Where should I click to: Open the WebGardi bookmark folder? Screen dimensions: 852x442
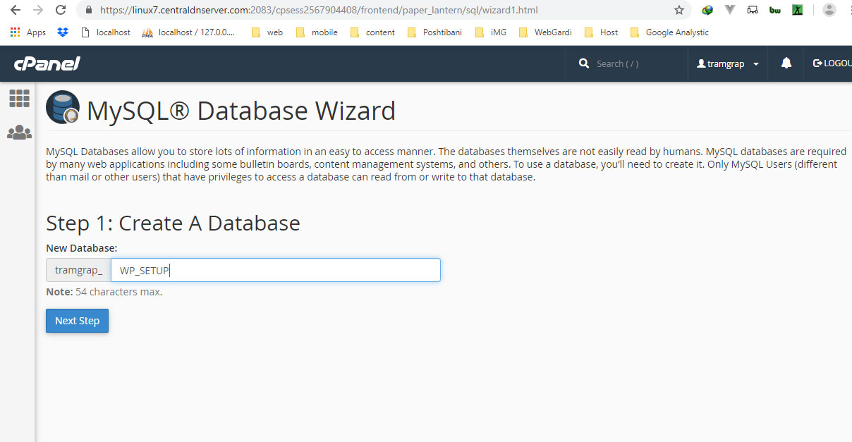pyautogui.click(x=545, y=32)
